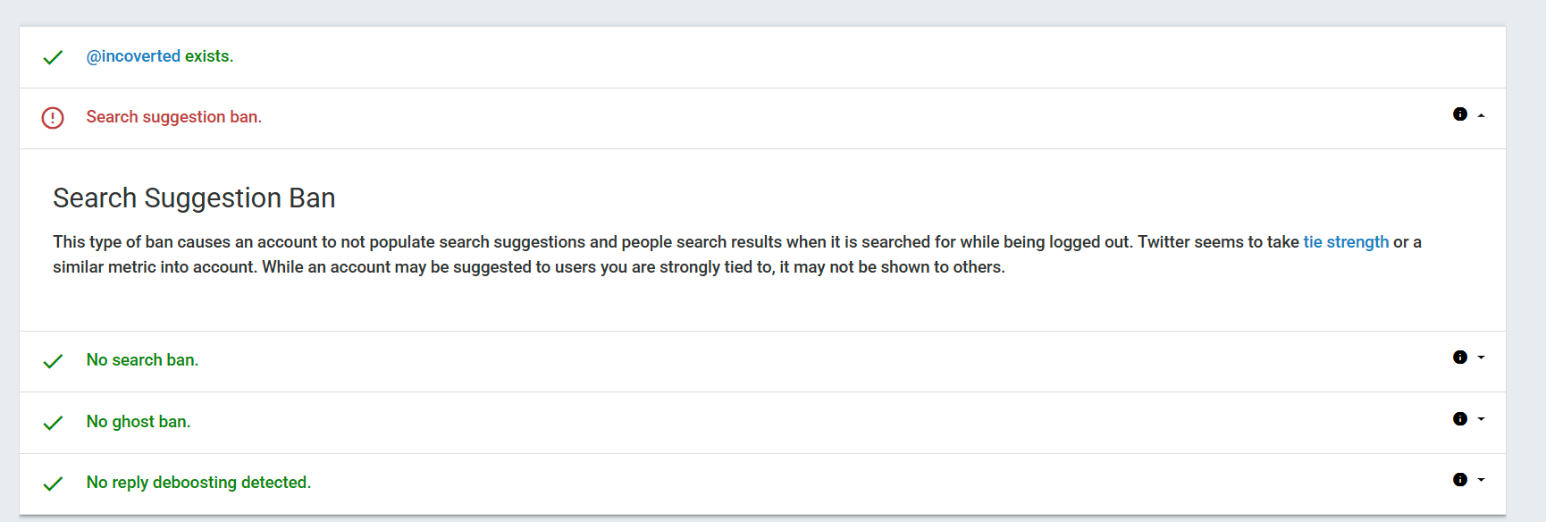Click info icon on No search ban row
Image resolution: width=1546 pixels, height=522 pixels.
(1460, 358)
